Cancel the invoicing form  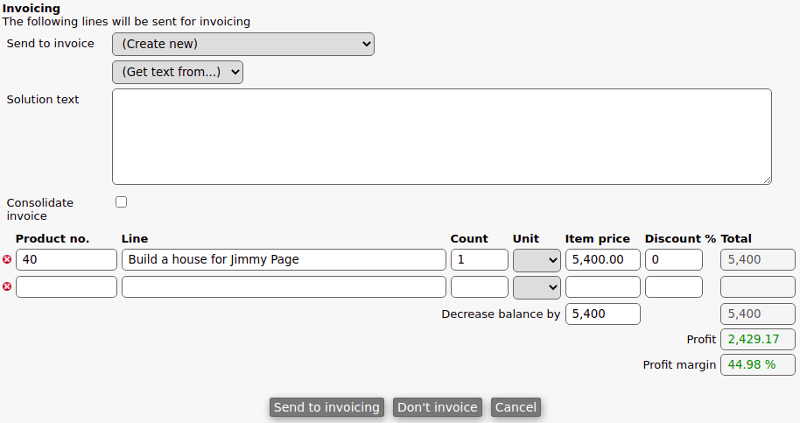(x=516, y=407)
